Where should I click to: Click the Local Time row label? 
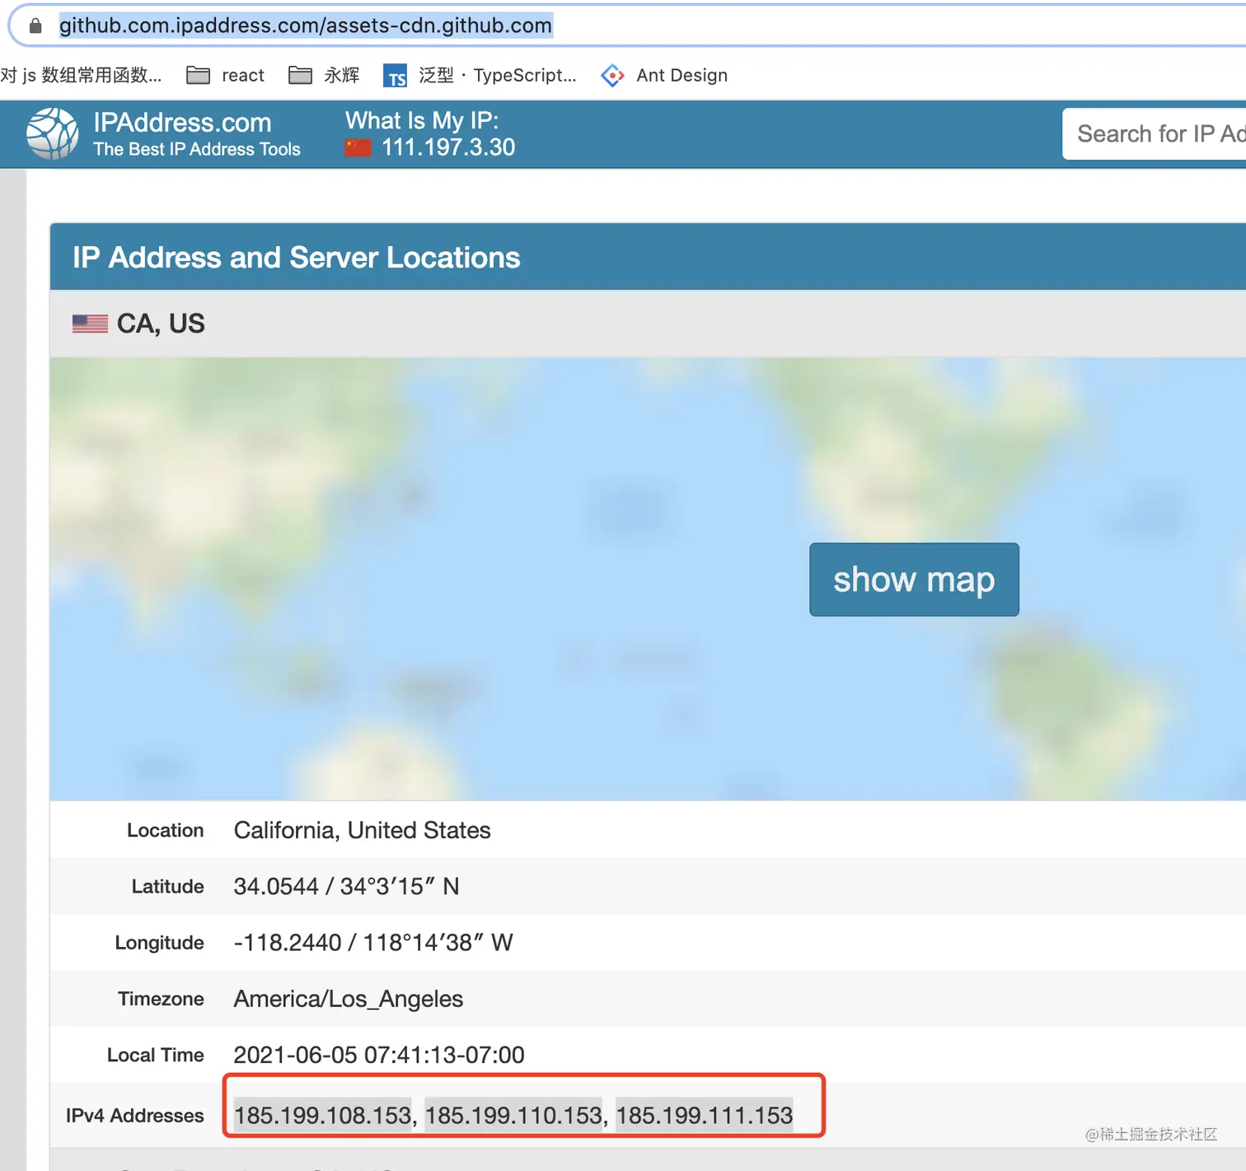pos(156,1055)
